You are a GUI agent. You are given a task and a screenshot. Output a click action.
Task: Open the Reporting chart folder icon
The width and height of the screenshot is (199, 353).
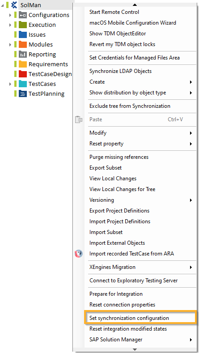[23, 54]
